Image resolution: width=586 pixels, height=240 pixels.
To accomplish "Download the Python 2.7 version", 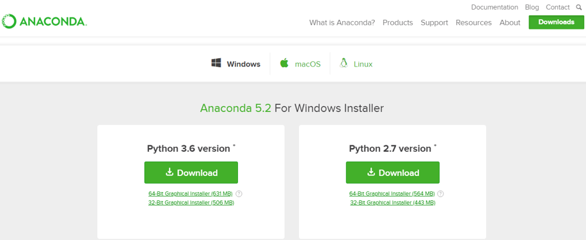I will click(392, 172).
